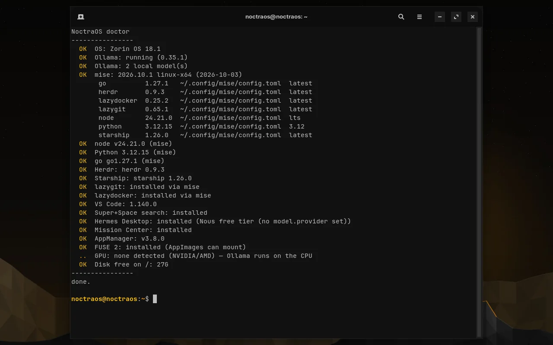553x345 pixels.
Task: Maximize the terminal window
Action: tap(456, 17)
